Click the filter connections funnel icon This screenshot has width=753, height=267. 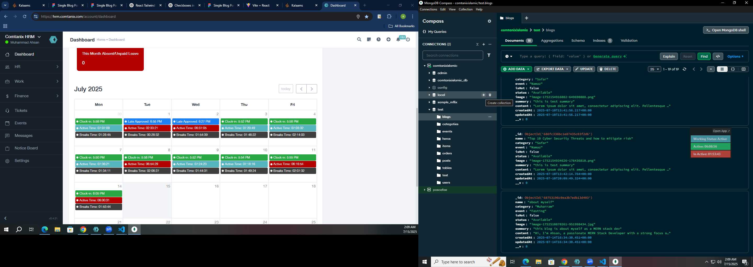tap(489, 55)
